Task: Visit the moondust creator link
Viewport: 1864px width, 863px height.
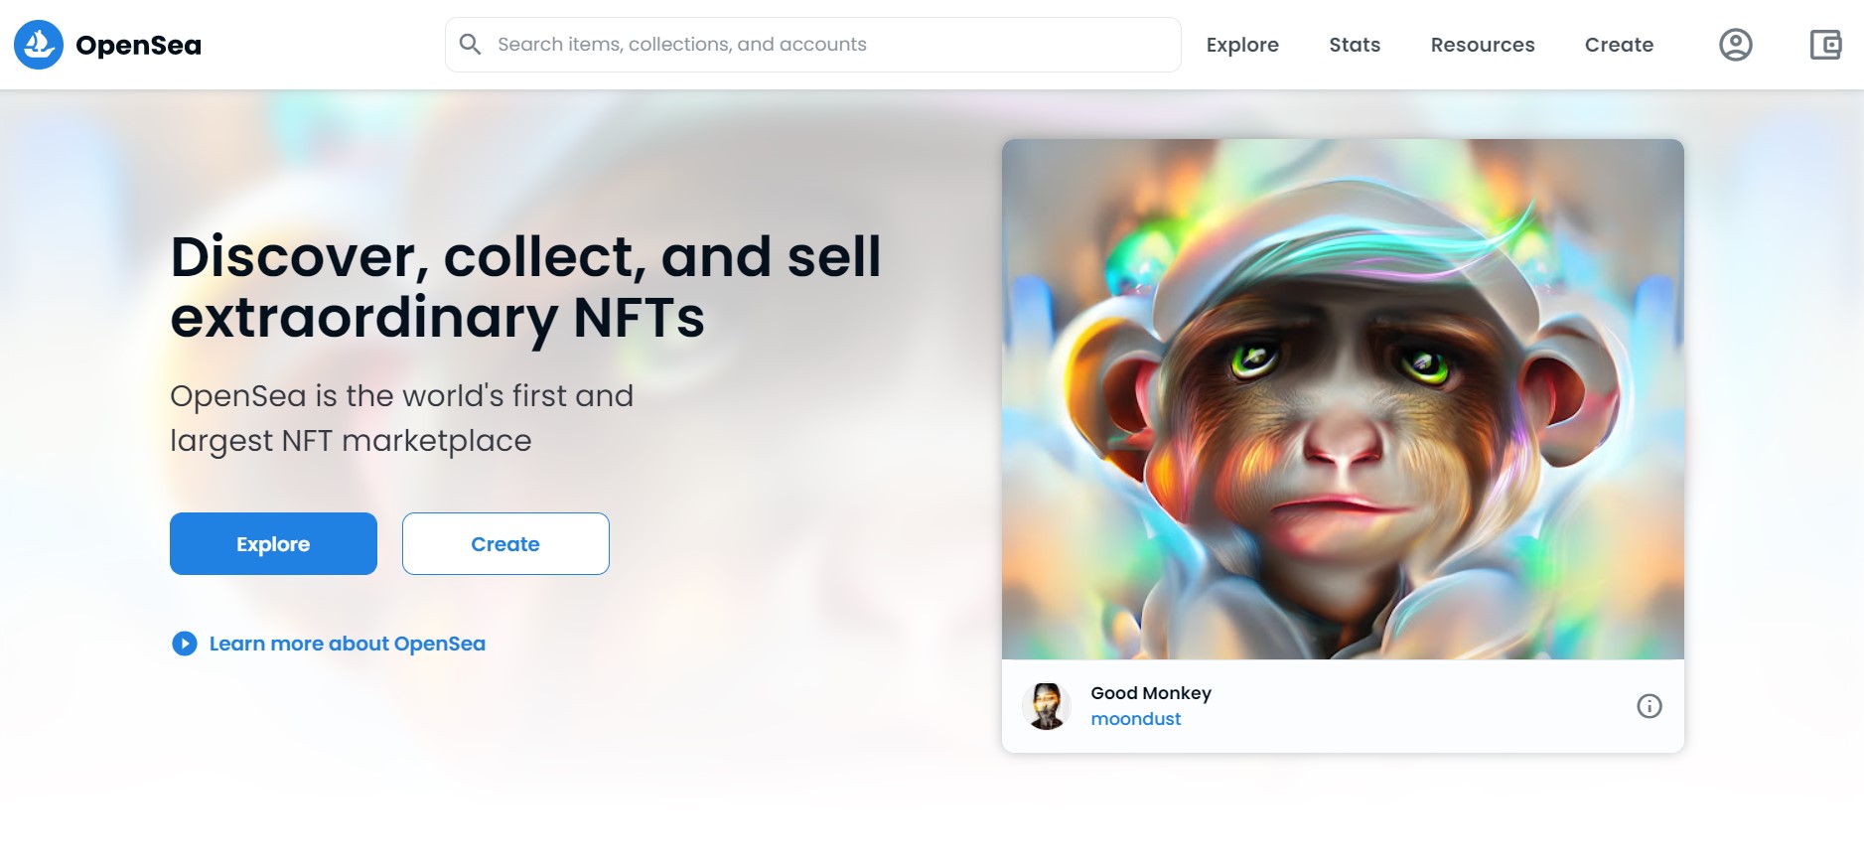Action: pos(1136,719)
